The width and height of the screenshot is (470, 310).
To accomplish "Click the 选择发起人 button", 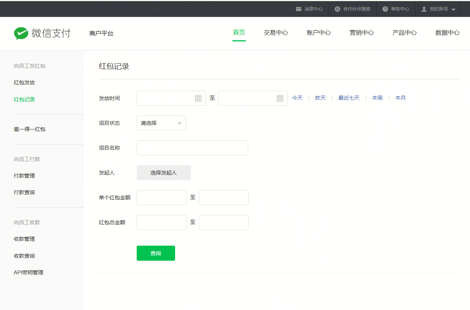I will point(164,173).
